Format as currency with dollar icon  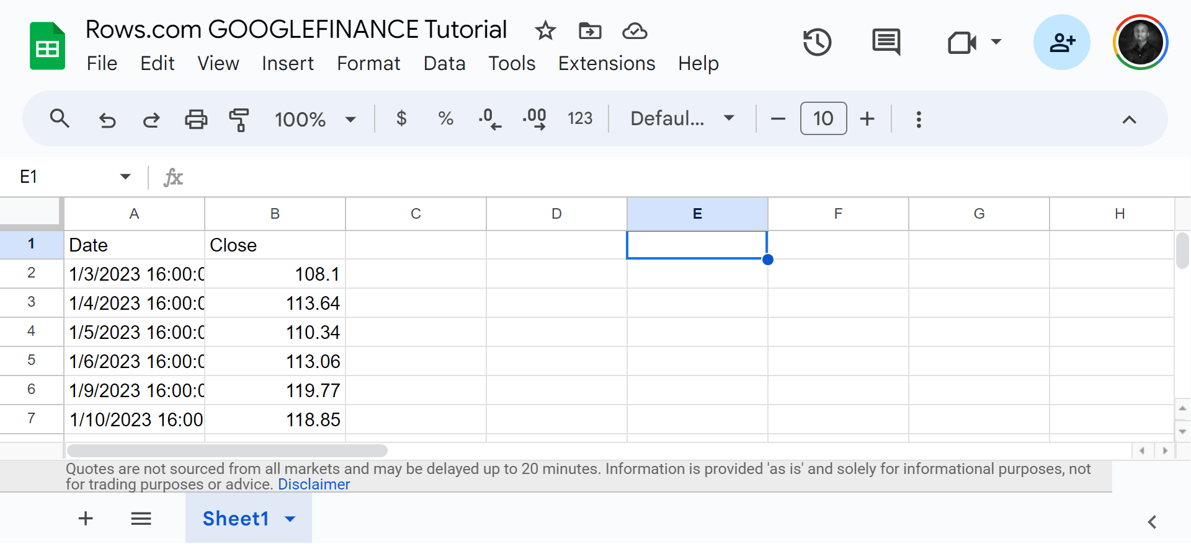tap(401, 118)
